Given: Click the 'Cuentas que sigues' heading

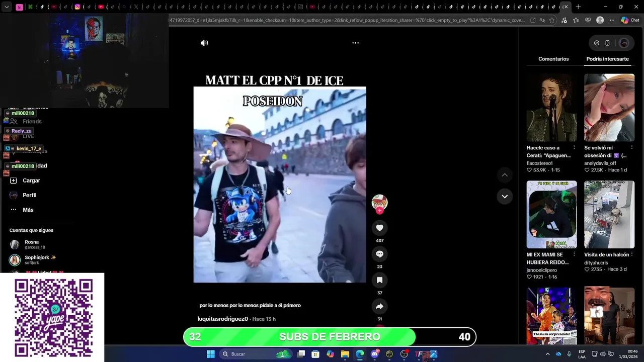Looking at the screenshot, I should (31, 230).
